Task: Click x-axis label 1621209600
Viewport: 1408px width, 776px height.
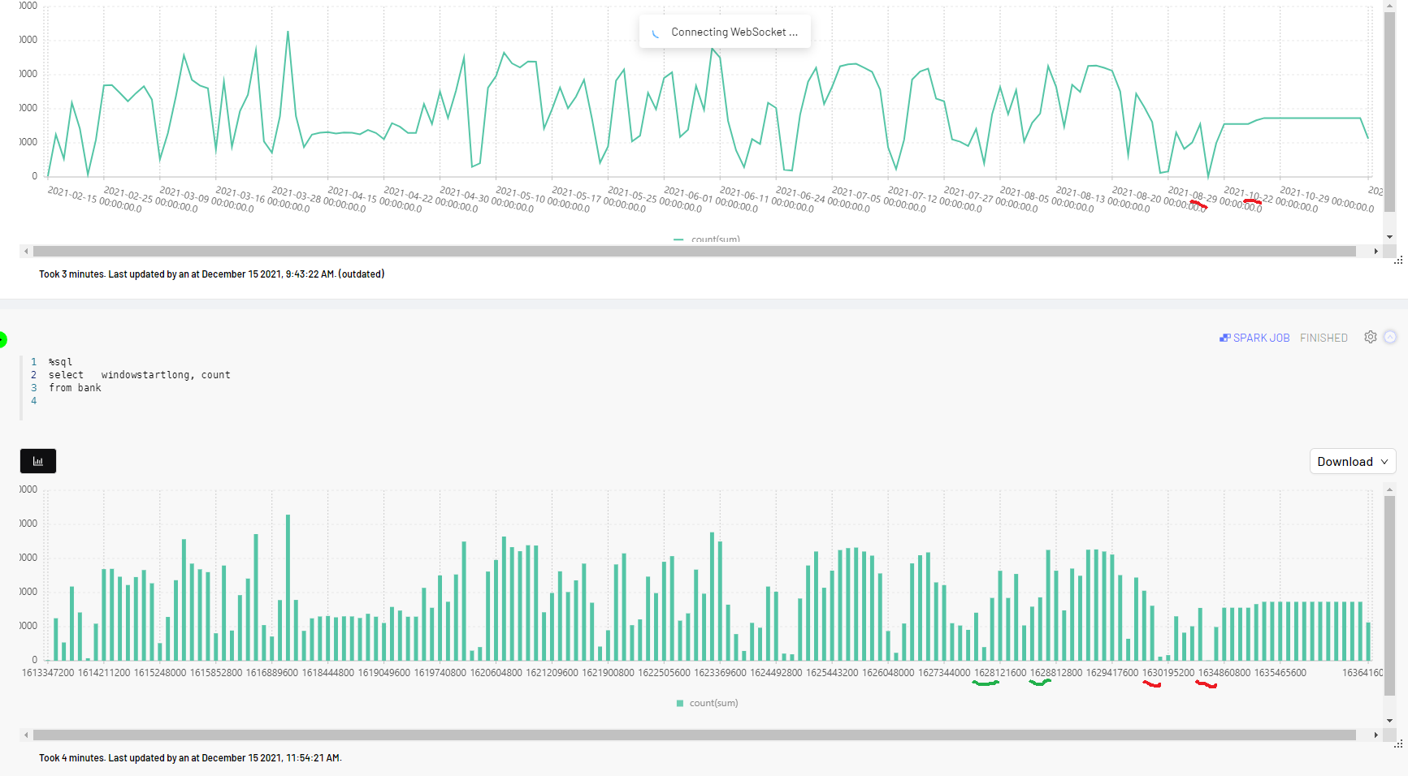Action: [552, 673]
